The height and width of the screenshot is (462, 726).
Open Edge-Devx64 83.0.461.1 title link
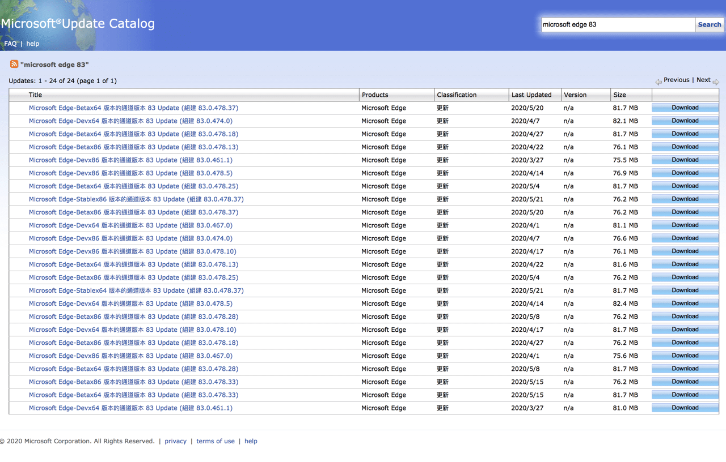click(x=130, y=408)
